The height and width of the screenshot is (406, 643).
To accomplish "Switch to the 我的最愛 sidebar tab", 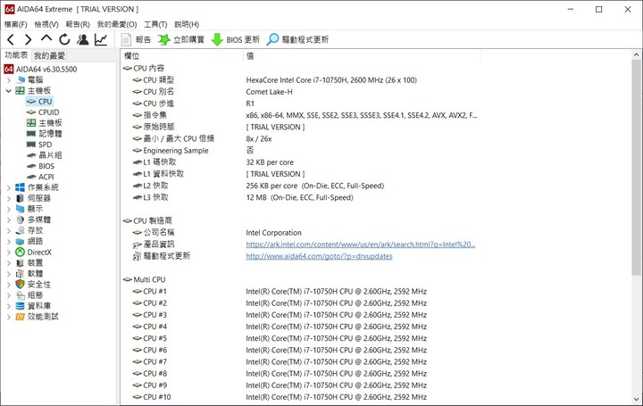I will point(49,55).
